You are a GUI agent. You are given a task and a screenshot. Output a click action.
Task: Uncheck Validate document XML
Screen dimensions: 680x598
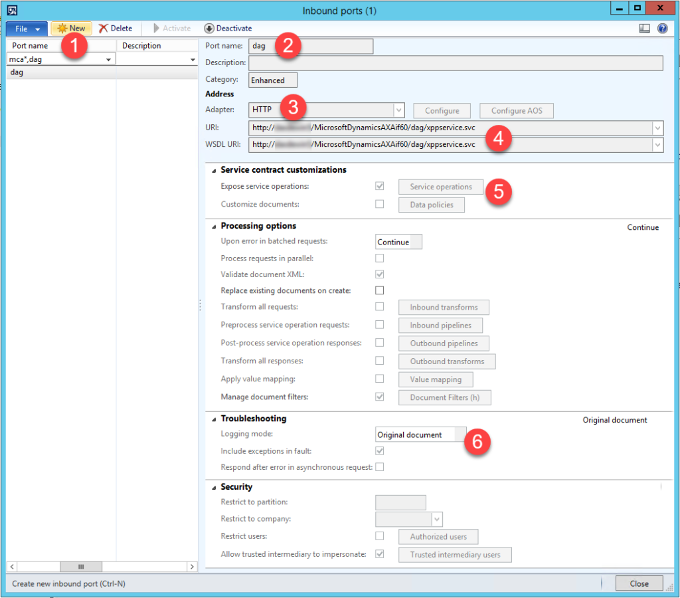tap(379, 274)
